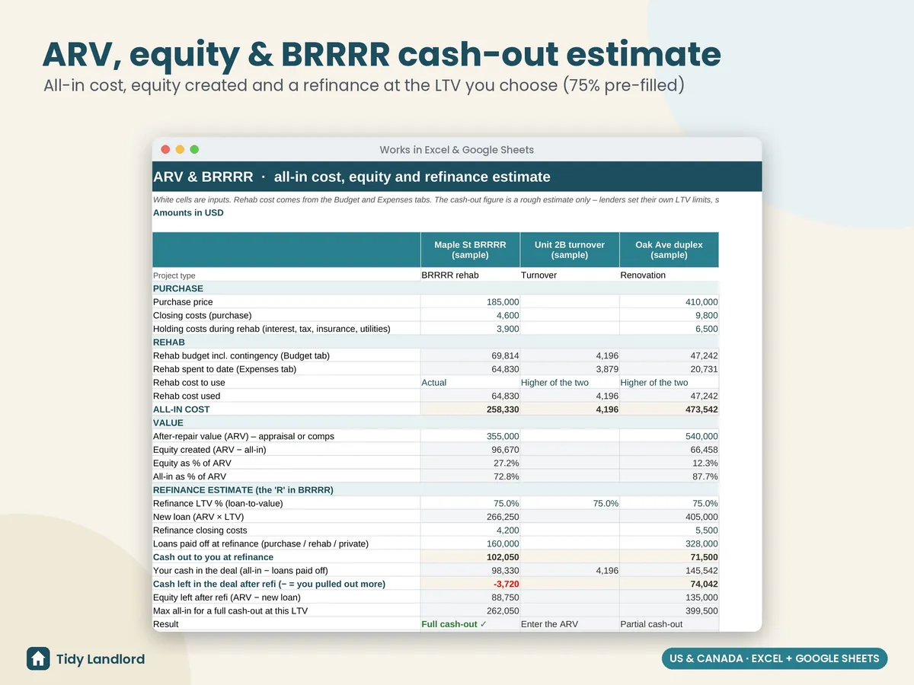Select your cash in deal value 98,330
The image size is (914, 685).
tap(470, 570)
